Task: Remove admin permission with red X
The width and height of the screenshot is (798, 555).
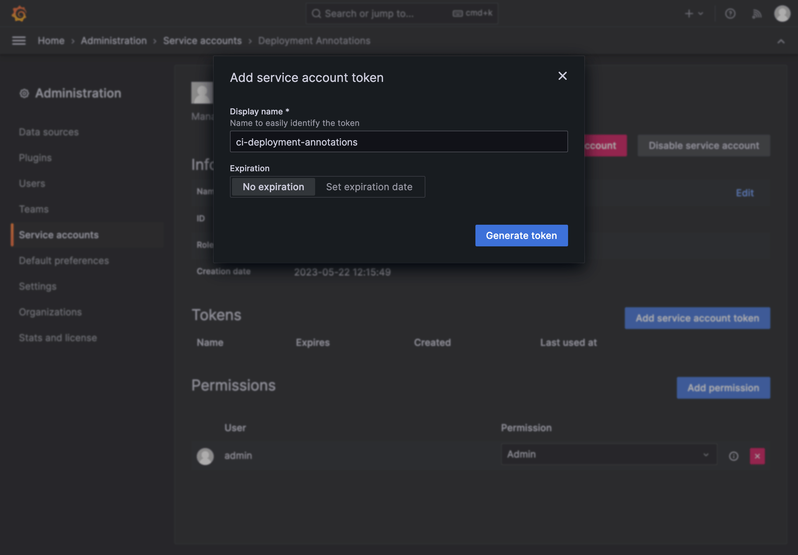Action: [757, 456]
